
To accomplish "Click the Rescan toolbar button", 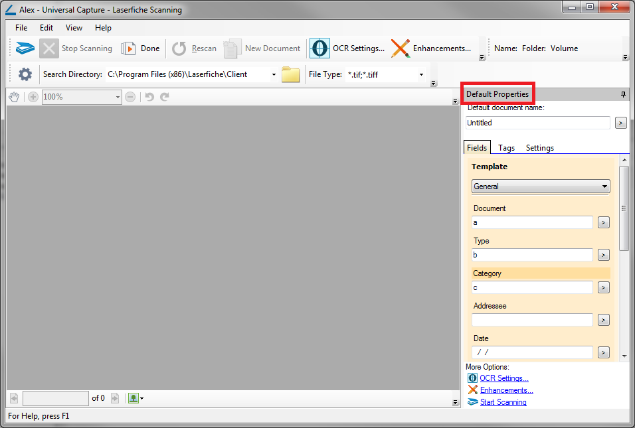I will tap(194, 48).
